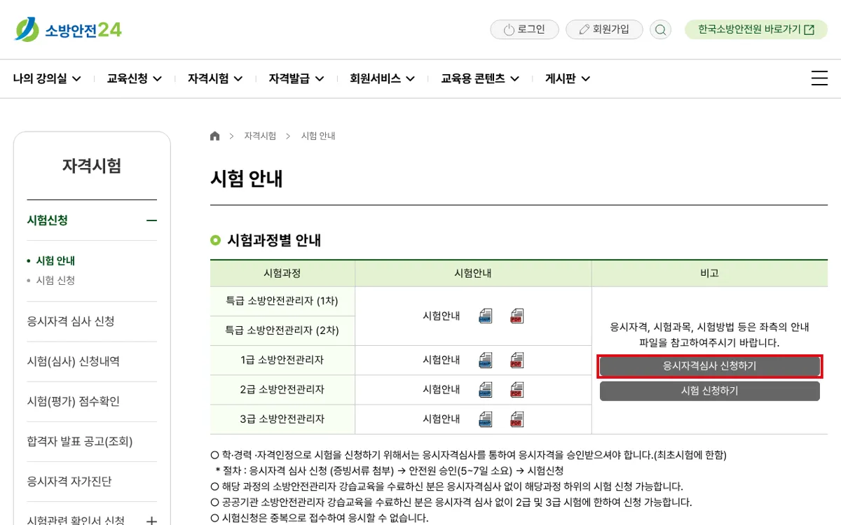Click 시험과정 column header
This screenshot has height=525, width=841.
click(282, 273)
